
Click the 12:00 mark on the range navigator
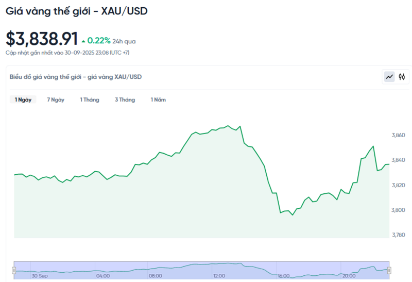(x=219, y=276)
